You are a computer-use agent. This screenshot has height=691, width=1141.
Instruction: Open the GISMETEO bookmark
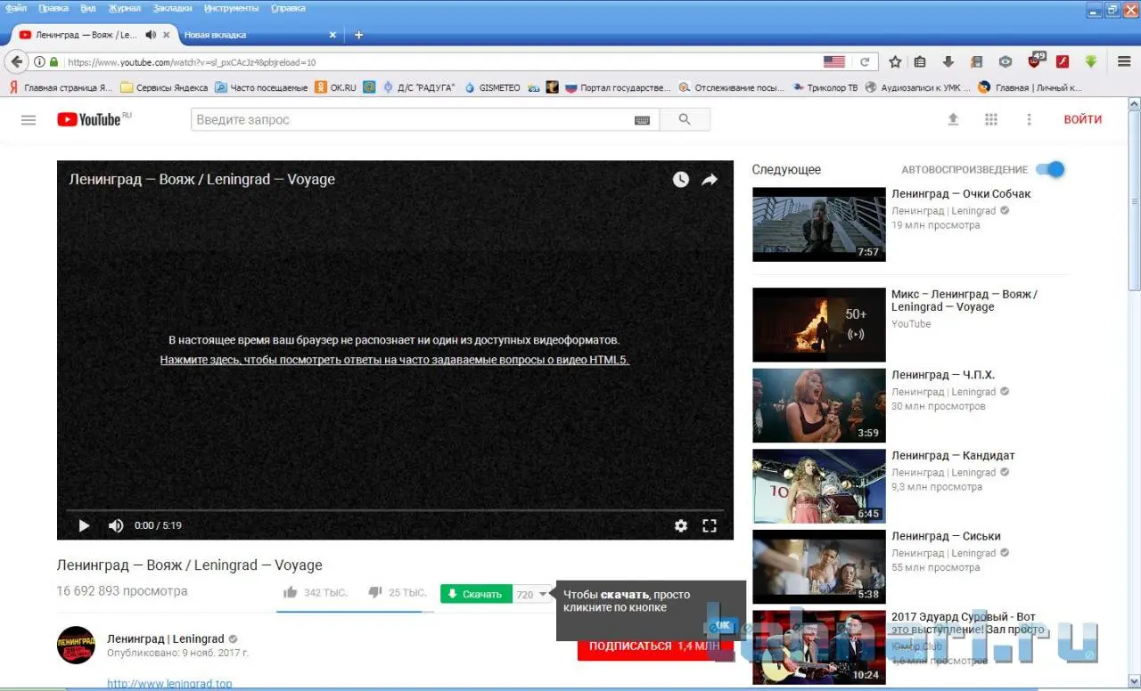click(x=492, y=87)
